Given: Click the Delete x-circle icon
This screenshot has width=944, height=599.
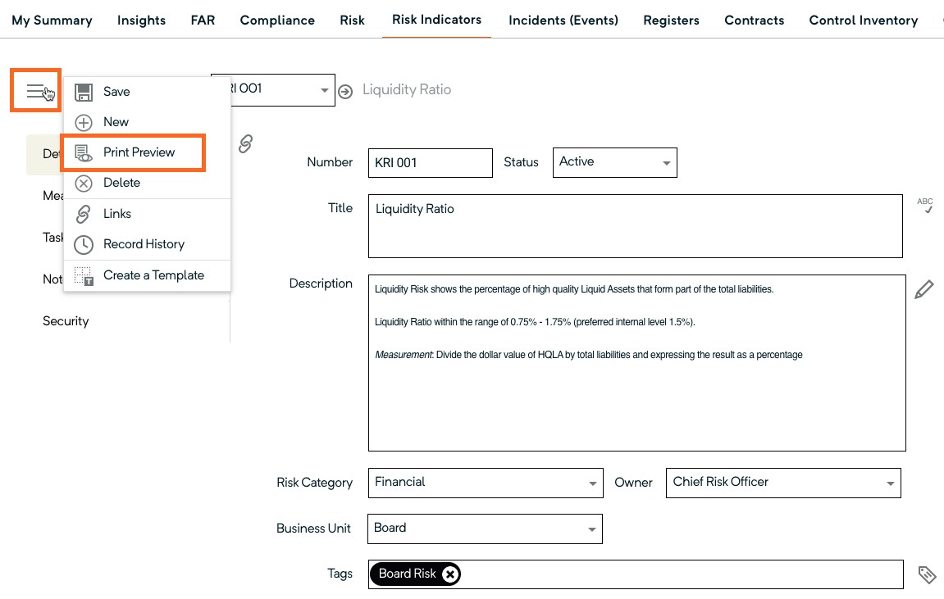Looking at the screenshot, I should pos(83,184).
